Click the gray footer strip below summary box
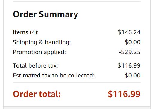 coord(77,108)
